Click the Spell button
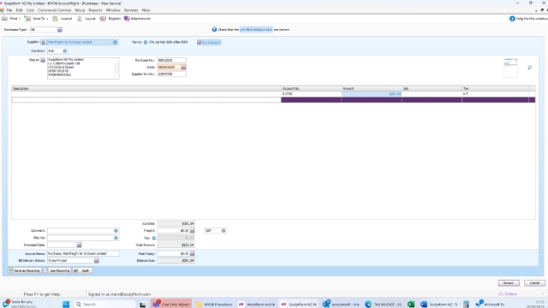The image size is (548, 308). 82,270
